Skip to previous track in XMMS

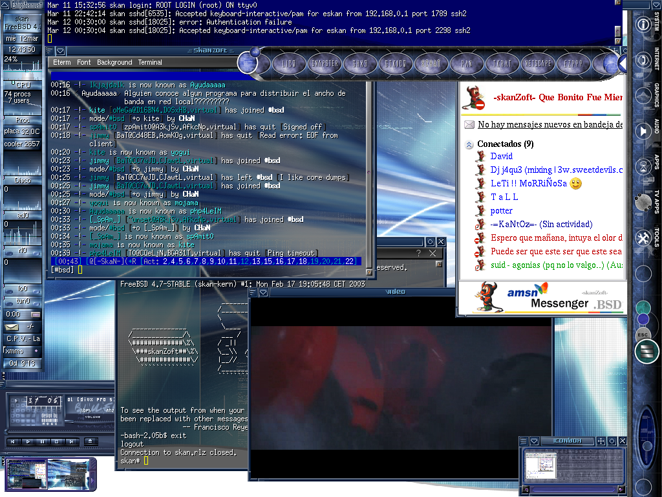tap(13, 441)
